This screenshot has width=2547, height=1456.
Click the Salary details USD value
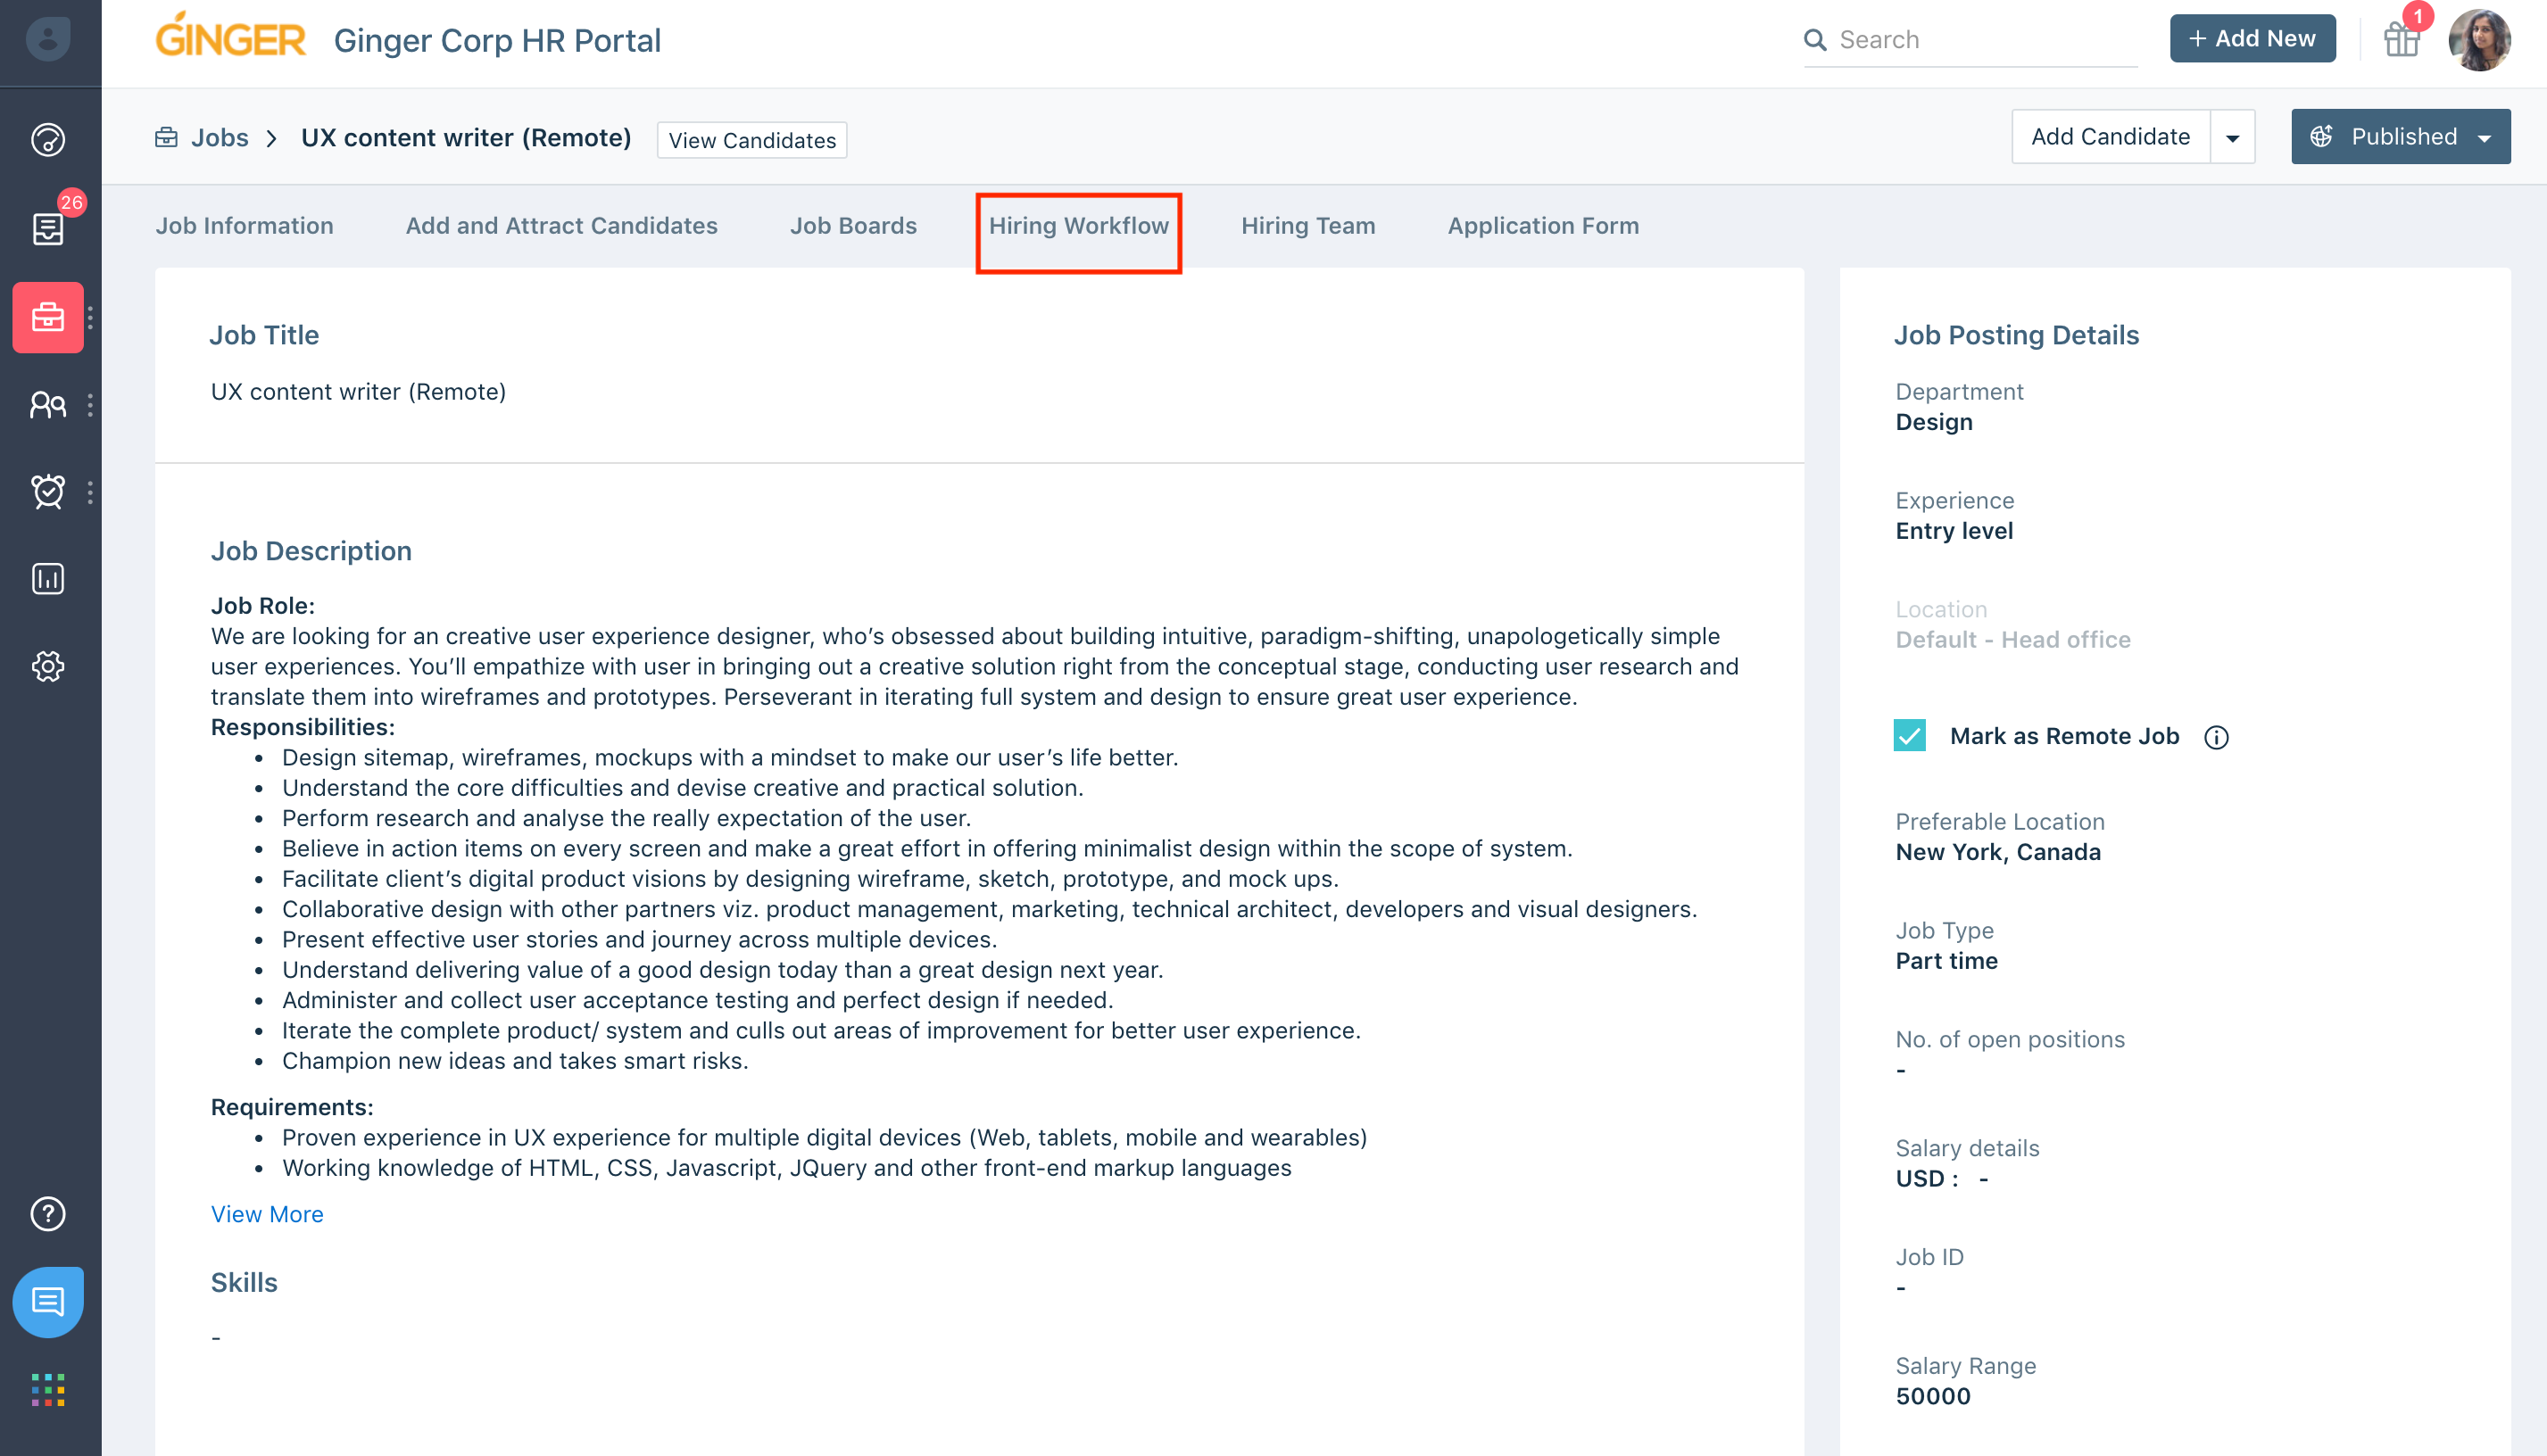click(x=1941, y=1179)
